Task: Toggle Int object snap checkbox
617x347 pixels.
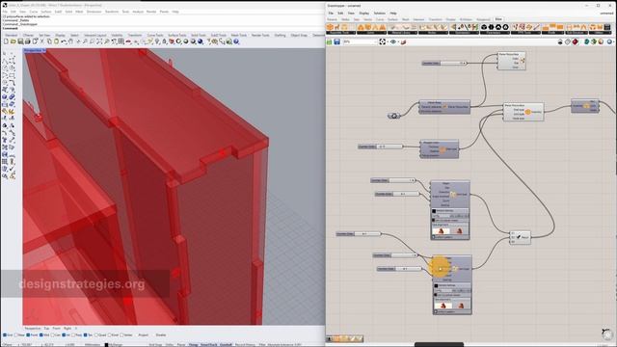Action: [x=64, y=334]
